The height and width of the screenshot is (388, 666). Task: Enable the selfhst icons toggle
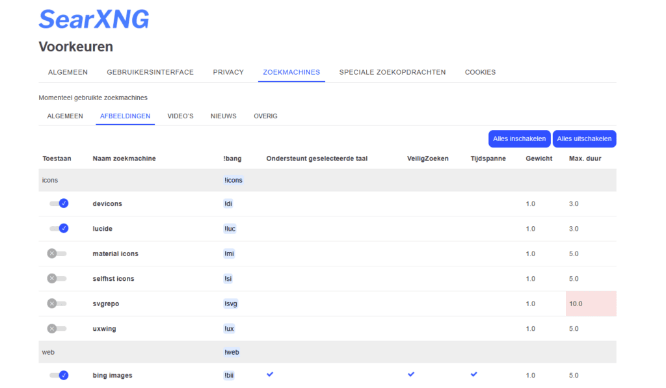(57, 278)
